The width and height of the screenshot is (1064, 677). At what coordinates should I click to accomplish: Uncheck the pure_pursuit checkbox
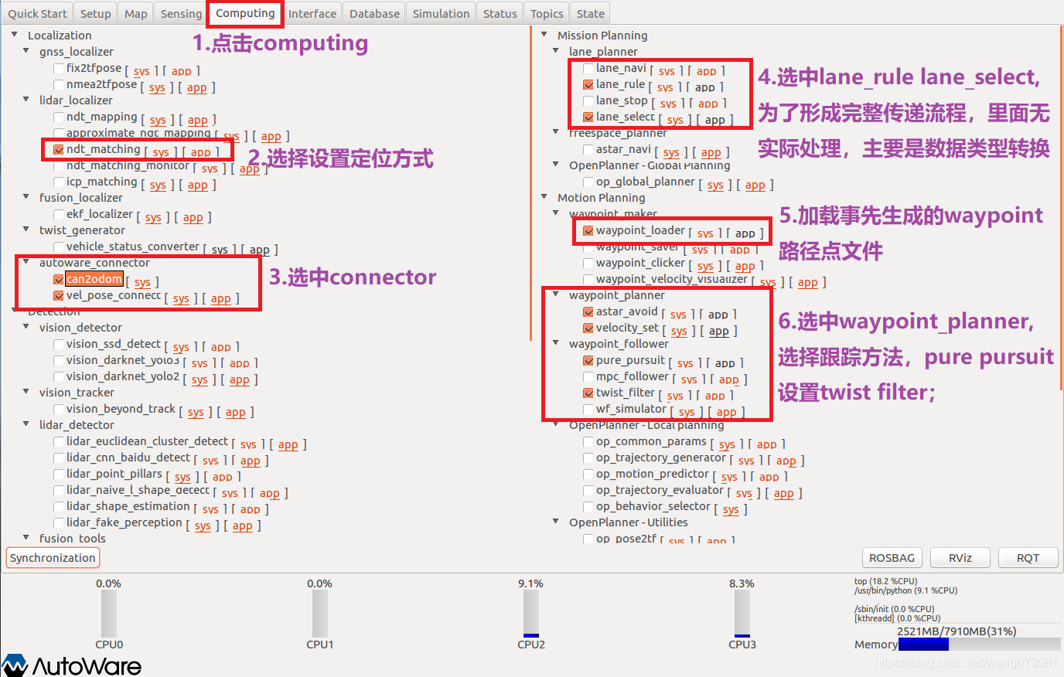[x=588, y=361]
